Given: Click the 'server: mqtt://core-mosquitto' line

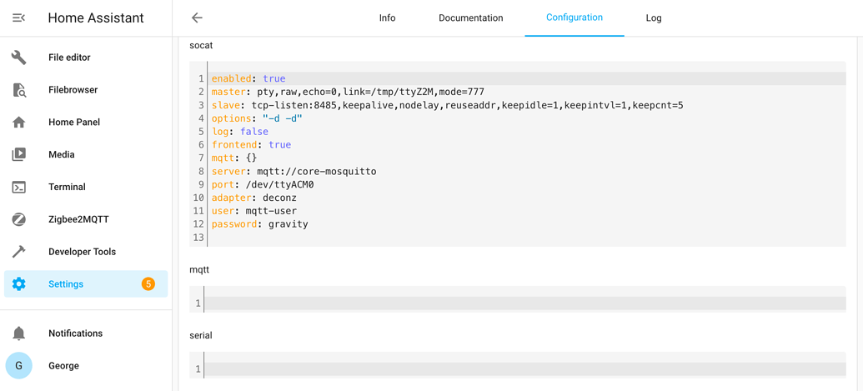Looking at the screenshot, I should click(294, 171).
